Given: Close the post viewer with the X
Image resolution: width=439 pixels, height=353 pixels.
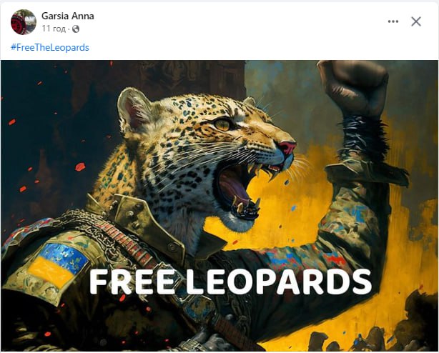Looking at the screenshot, I should [x=416, y=21].
